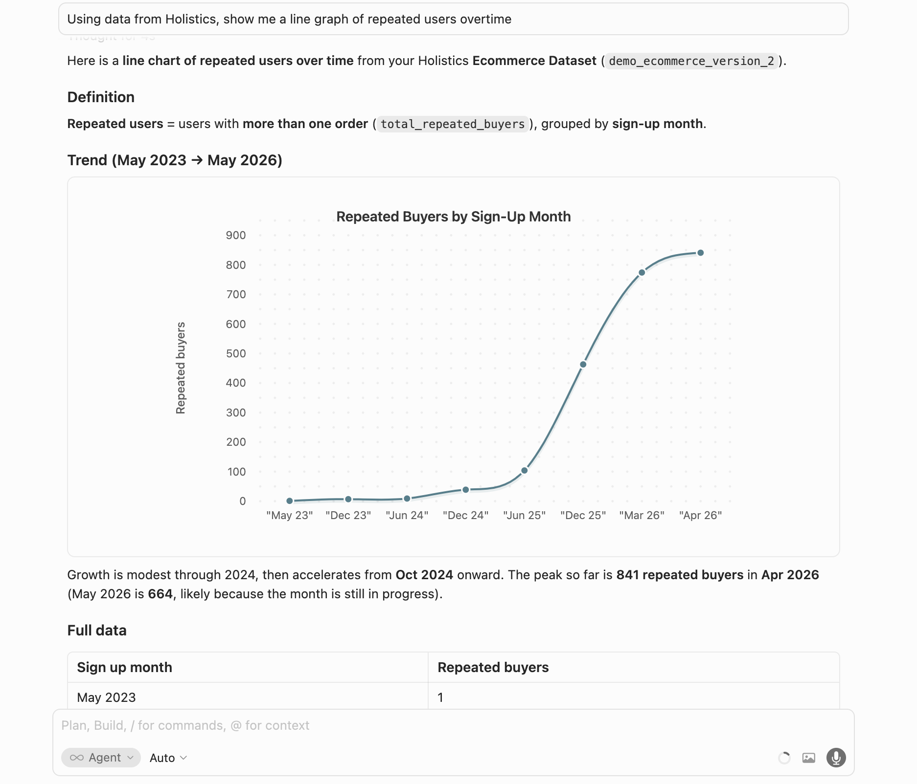Image resolution: width=917 pixels, height=784 pixels.
Task: Select the Apr 26 data point on chart
Action: pos(701,253)
